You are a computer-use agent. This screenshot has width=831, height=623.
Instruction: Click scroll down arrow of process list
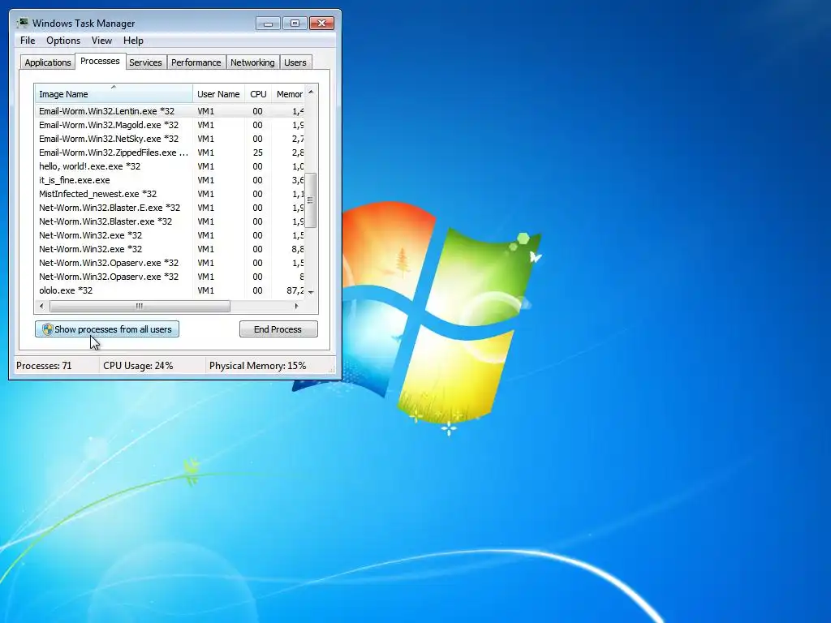(311, 292)
